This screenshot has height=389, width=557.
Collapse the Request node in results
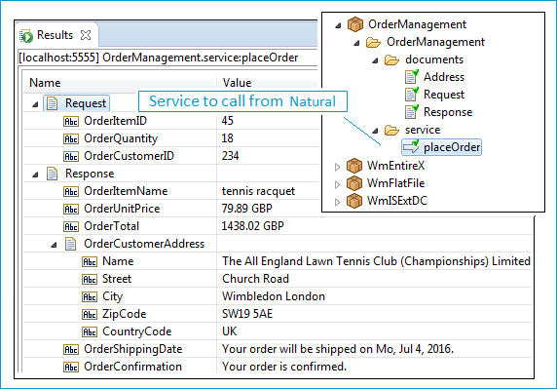click(35, 104)
